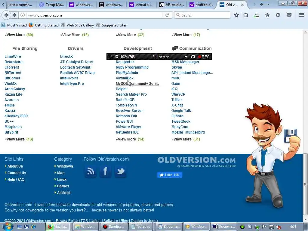This screenshot has height=231, width=308.
Task: Expand the Bandicam Full screen dropdown arrow
Action: click(186, 57)
